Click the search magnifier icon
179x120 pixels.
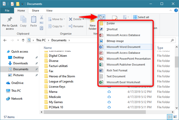[172, 40]
